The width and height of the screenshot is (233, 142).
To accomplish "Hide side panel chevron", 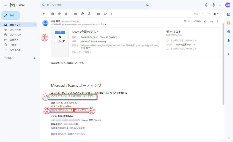I will point(229,138).
